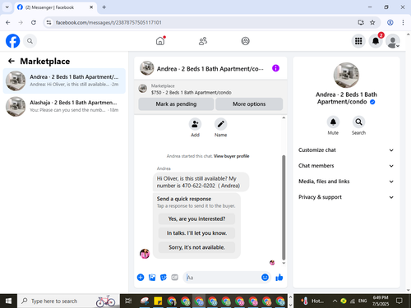Select the Messenger | Facebook browser tab
The width and height of the screenshot is (411, 308).
click(x=55, y=7)
